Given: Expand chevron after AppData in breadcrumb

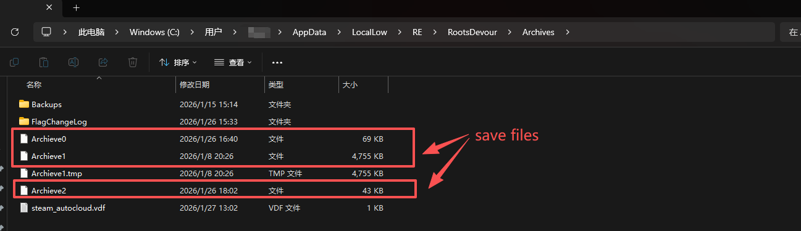Looking at the screenshot, I should [340, 32].
